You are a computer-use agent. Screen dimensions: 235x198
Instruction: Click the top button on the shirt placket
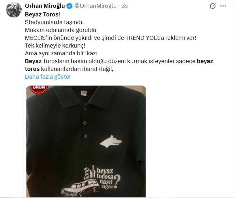coord(85,108)
